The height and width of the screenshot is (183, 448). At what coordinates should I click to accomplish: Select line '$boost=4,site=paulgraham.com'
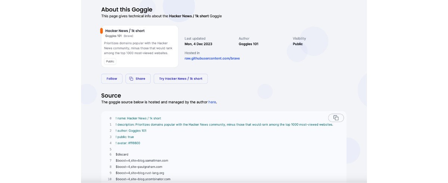click(139, 167)
